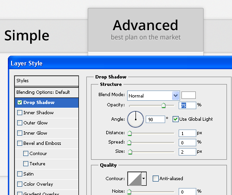The image size is (232, 195).
Task: Toggle Use Global Light checkbox
Action: point(175,119)
